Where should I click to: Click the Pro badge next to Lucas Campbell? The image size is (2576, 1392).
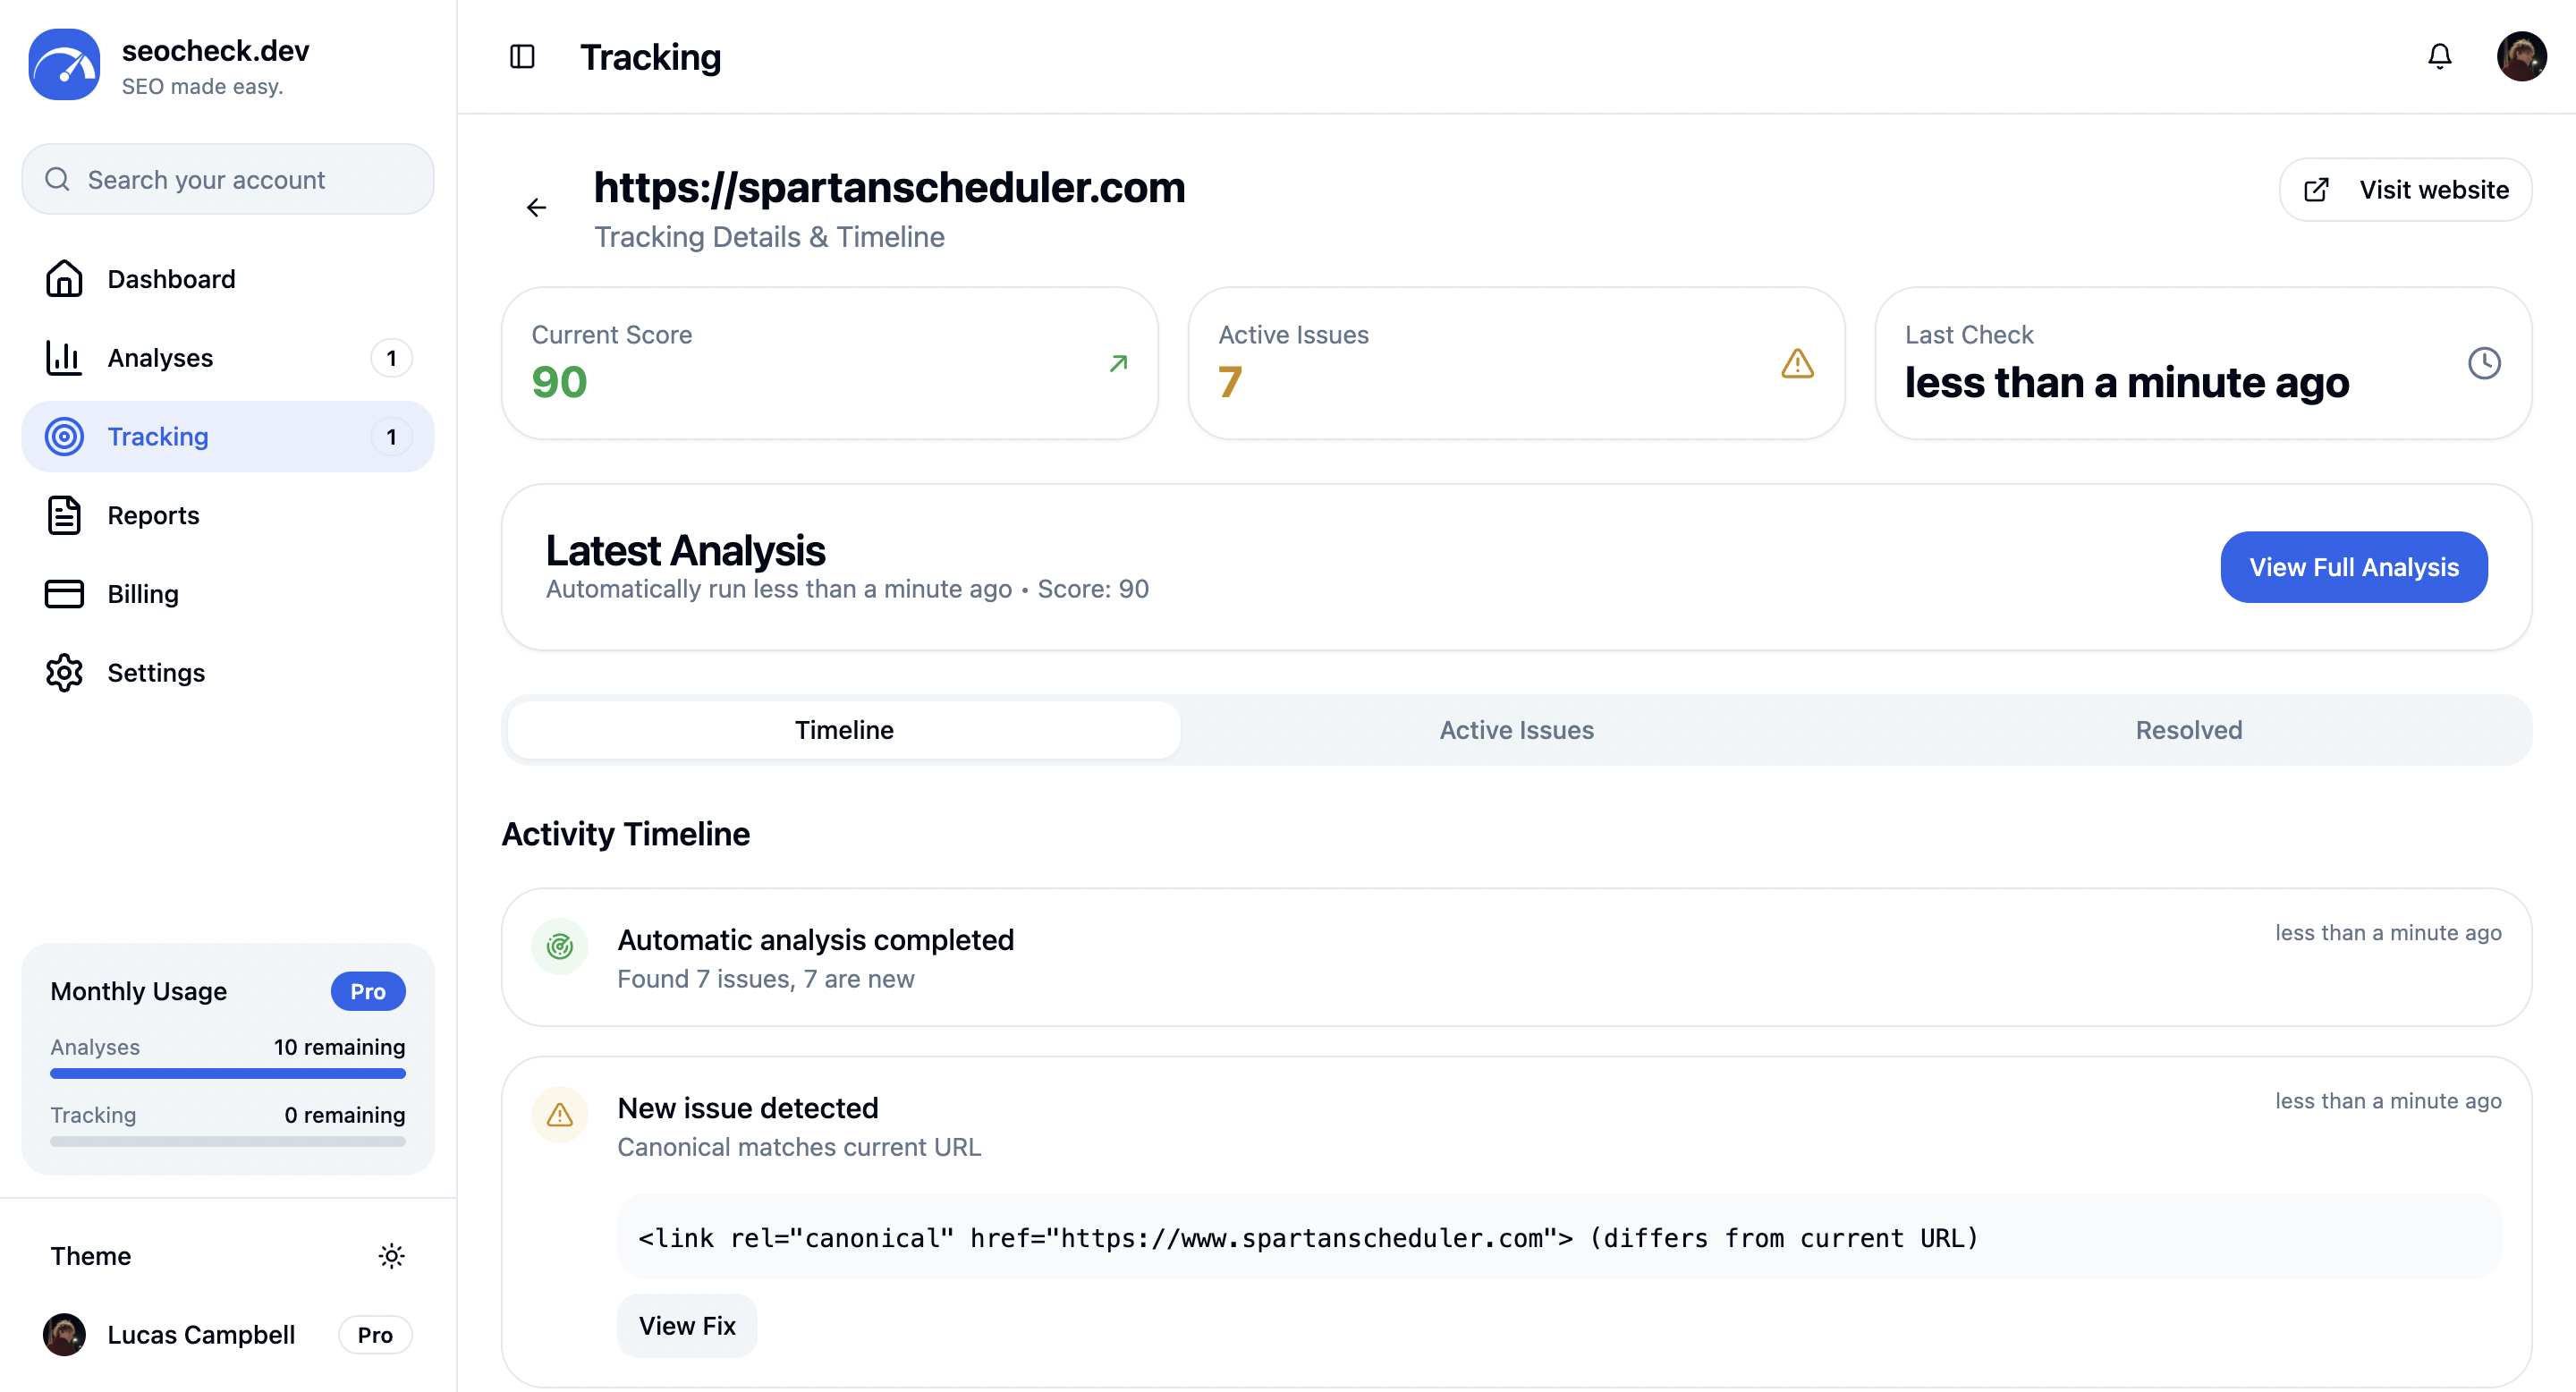point(375,1335)
